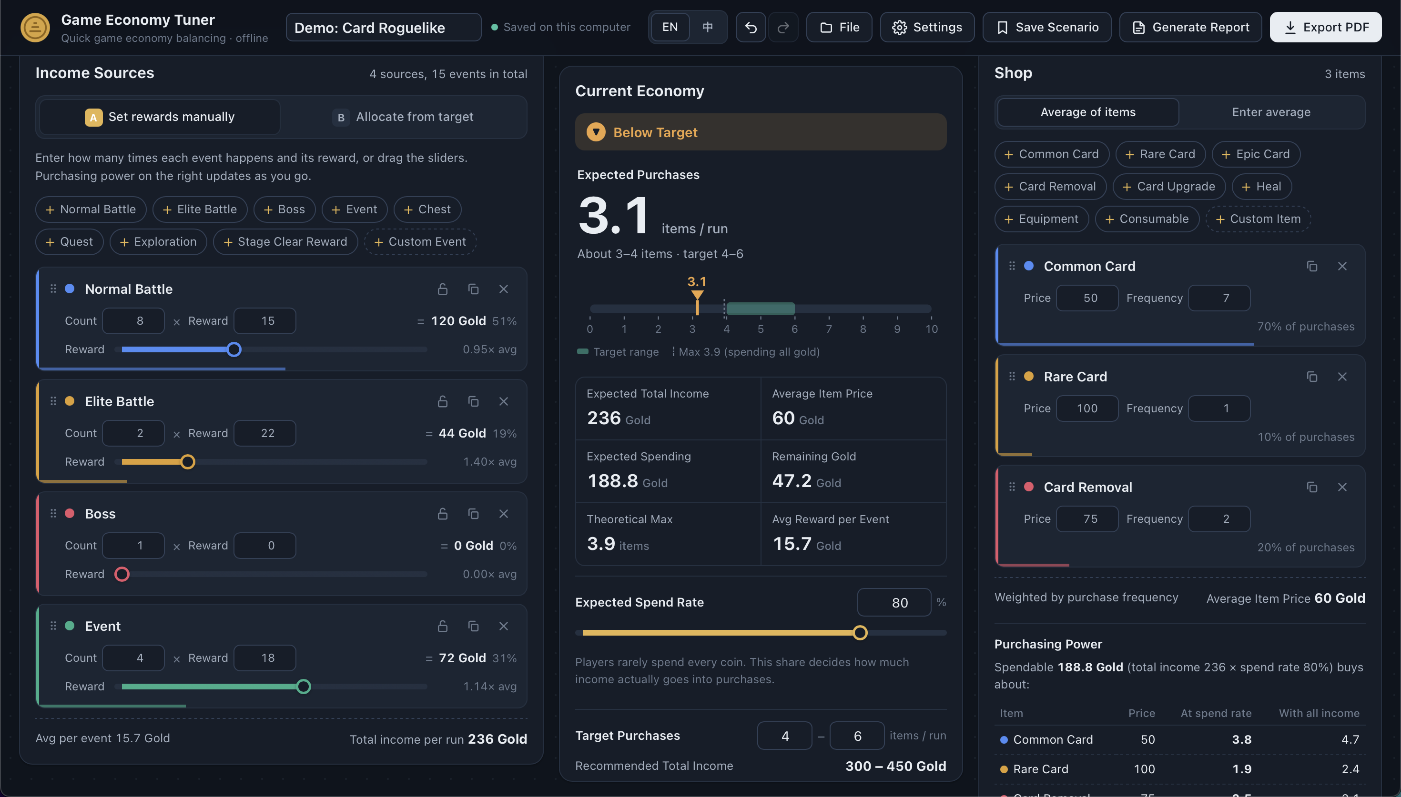Remove the Rare Card shop item
1401x797 pixels.
click(1342, 377)
